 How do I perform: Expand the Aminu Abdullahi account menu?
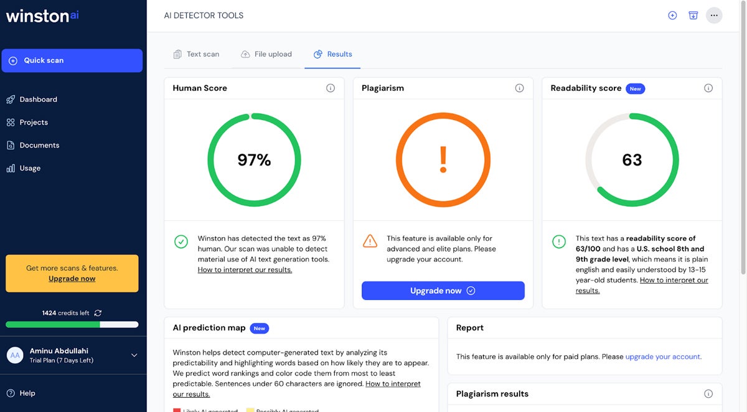[134, 355]
